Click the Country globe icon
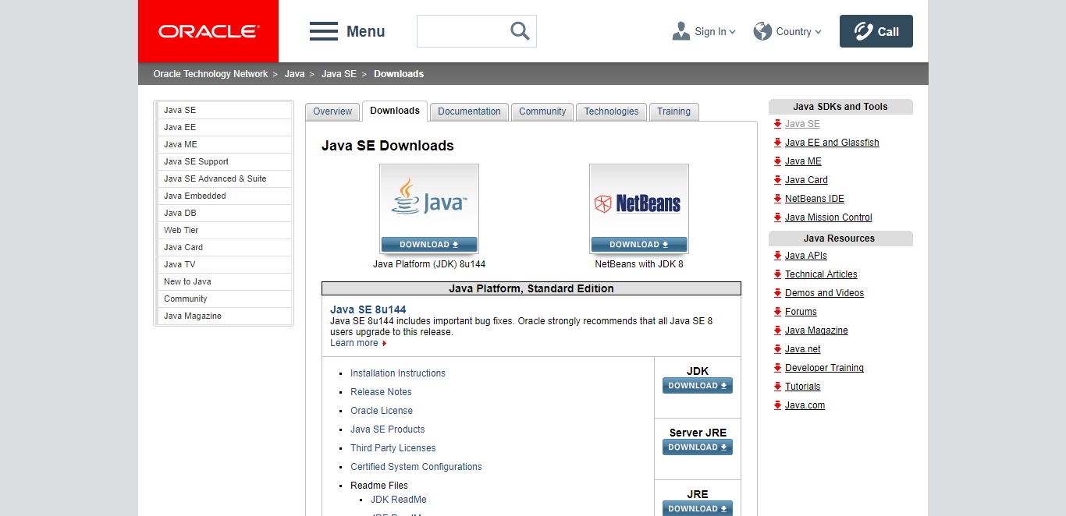Viewport: 1066px width, 516px height. (762, 31)
